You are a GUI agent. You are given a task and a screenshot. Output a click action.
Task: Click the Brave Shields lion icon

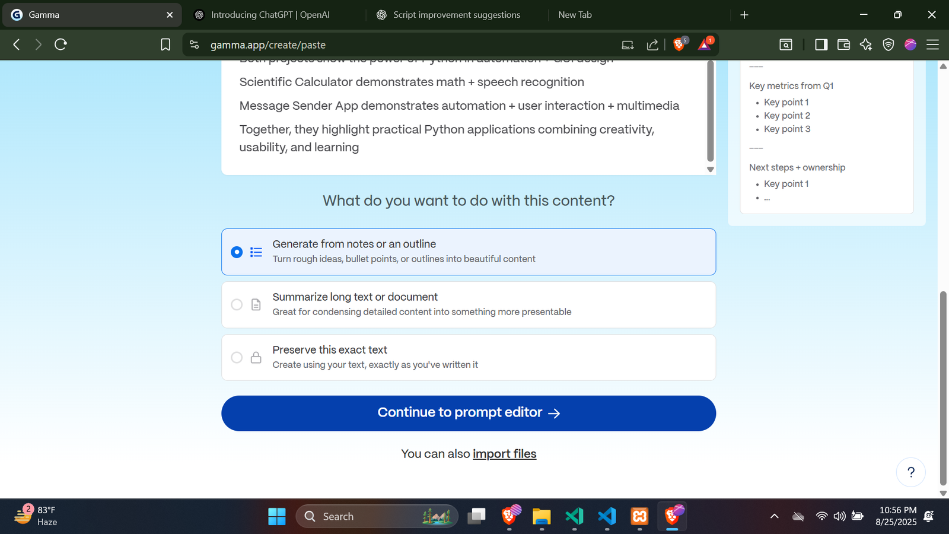[679, 44]
